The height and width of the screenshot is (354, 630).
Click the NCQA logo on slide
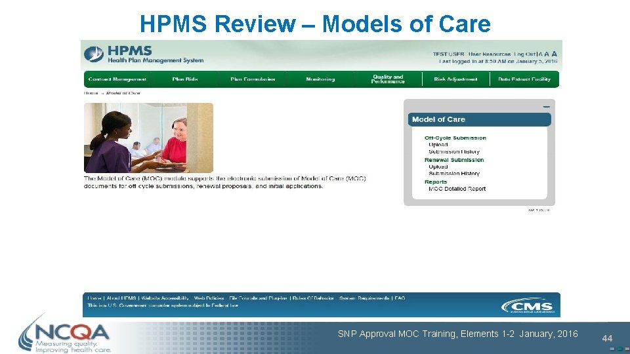[64, 334]
